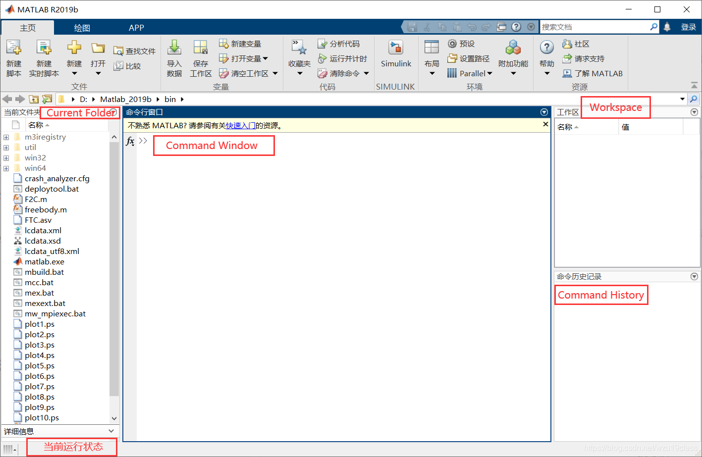The width and height of the screenshot is (702, 457).
Task: Expand the Details (详细信息) panel
Action: pos(111,431)
